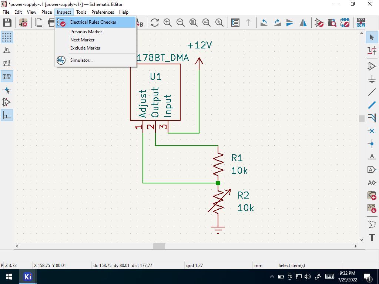Select the No Connect flag tool
Screen dimensions: 379x284
pos(372,131)
